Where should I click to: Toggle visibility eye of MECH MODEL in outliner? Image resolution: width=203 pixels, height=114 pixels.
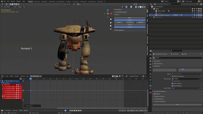pyautogui.click(x=197, y=11)
